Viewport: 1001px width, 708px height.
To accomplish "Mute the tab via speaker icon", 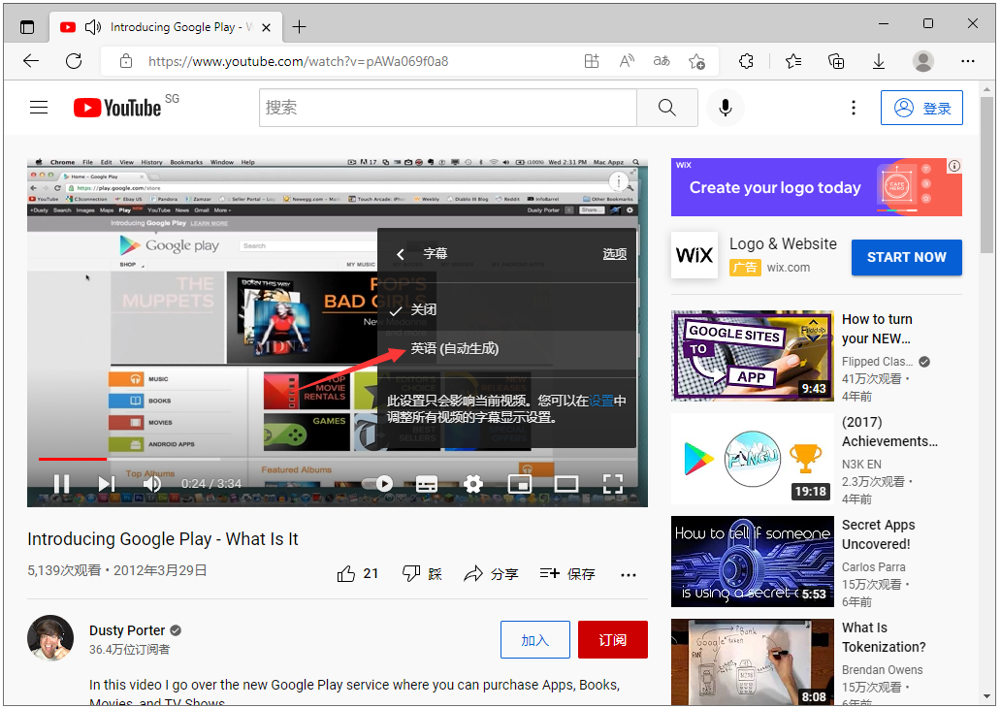I will point(93,27).
